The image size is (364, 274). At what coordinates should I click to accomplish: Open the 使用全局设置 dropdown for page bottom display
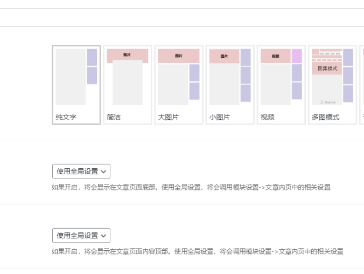[81, 172]
